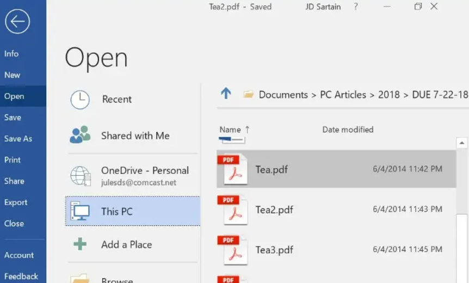Viewport: 469px width, 283px height.
Task: Close the document via sidebar Close
Action: coord(14,224)
